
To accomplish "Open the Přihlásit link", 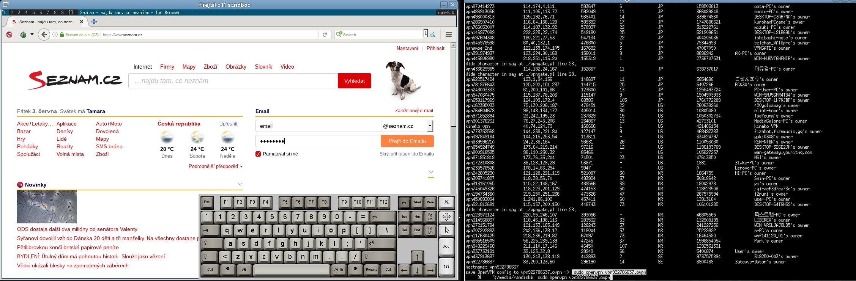I will (435, 48).
